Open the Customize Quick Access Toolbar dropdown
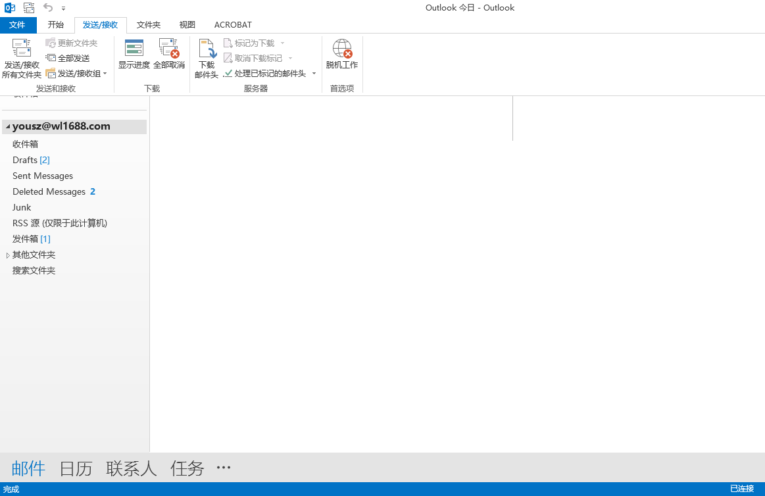 pos(63,9)
